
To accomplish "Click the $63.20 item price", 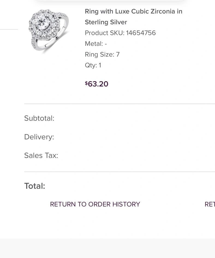I will (98, 84).
